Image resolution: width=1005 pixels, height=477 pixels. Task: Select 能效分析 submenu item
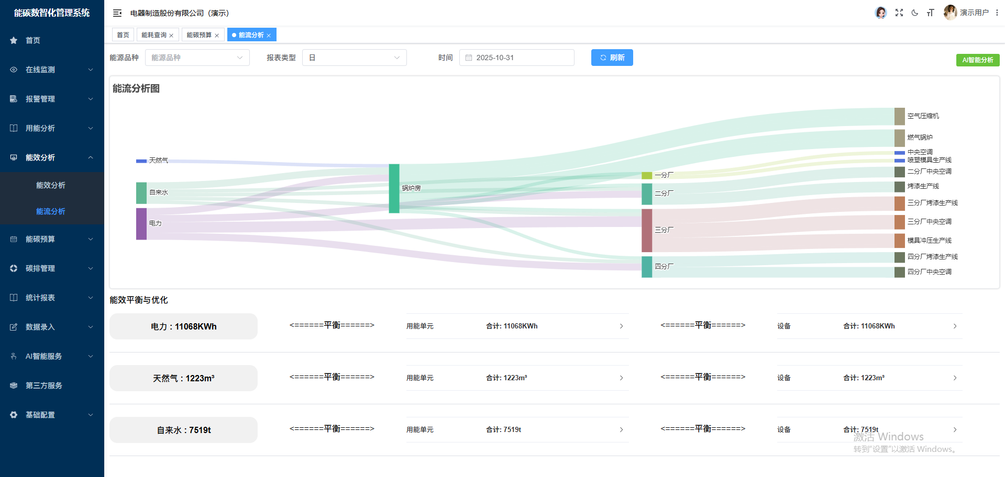tap(51, 185)
